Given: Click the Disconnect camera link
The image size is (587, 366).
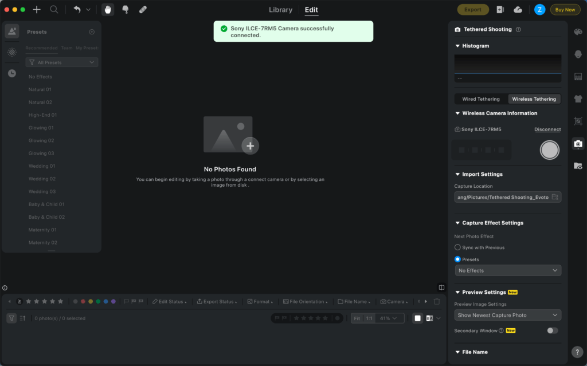Looking at the screenshot, I should [x=547, y=129].
